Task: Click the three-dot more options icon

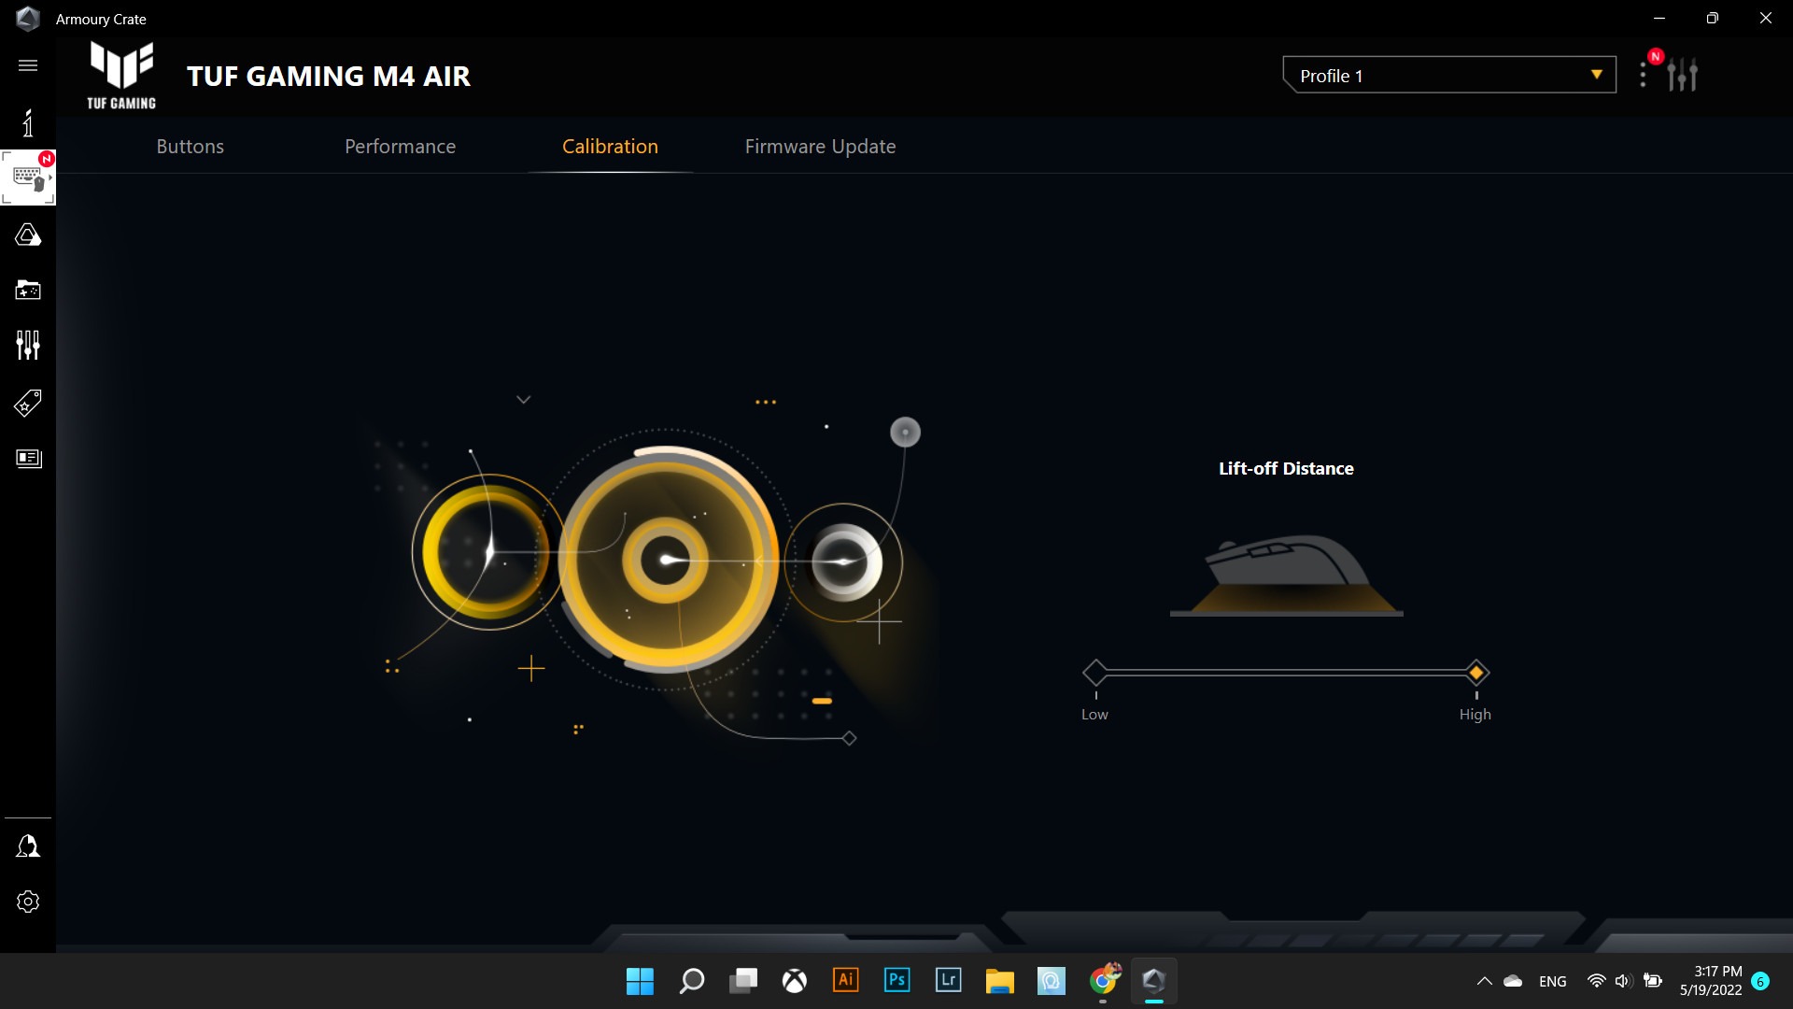Action: point(1643,75)
